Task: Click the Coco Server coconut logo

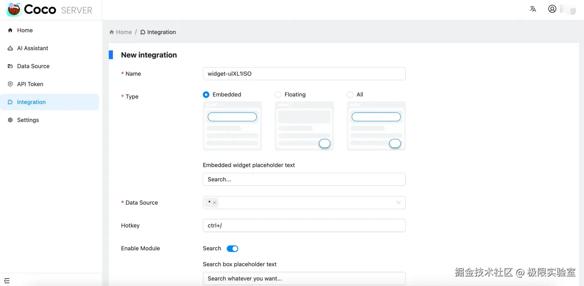Action: pos(14,10)
